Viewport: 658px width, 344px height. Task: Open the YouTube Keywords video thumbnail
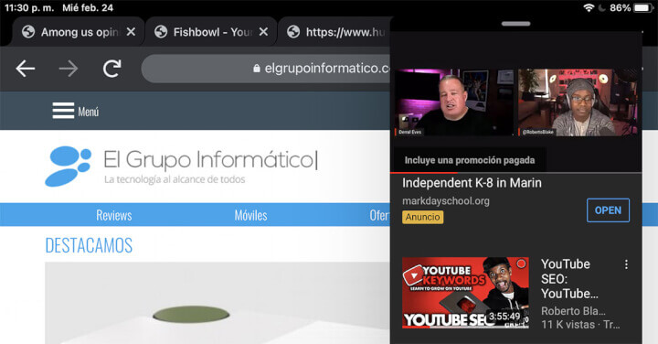click(x=465, y=293)
